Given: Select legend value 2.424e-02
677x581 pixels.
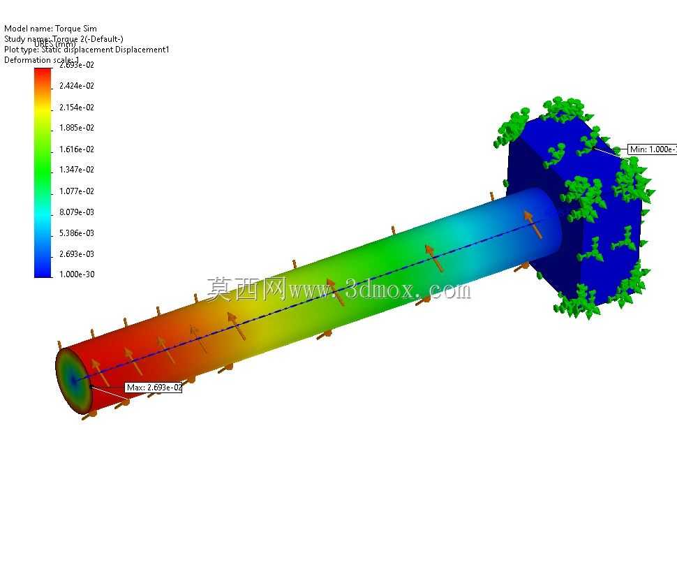Looking at the screenshot, I should pos(76,85).
